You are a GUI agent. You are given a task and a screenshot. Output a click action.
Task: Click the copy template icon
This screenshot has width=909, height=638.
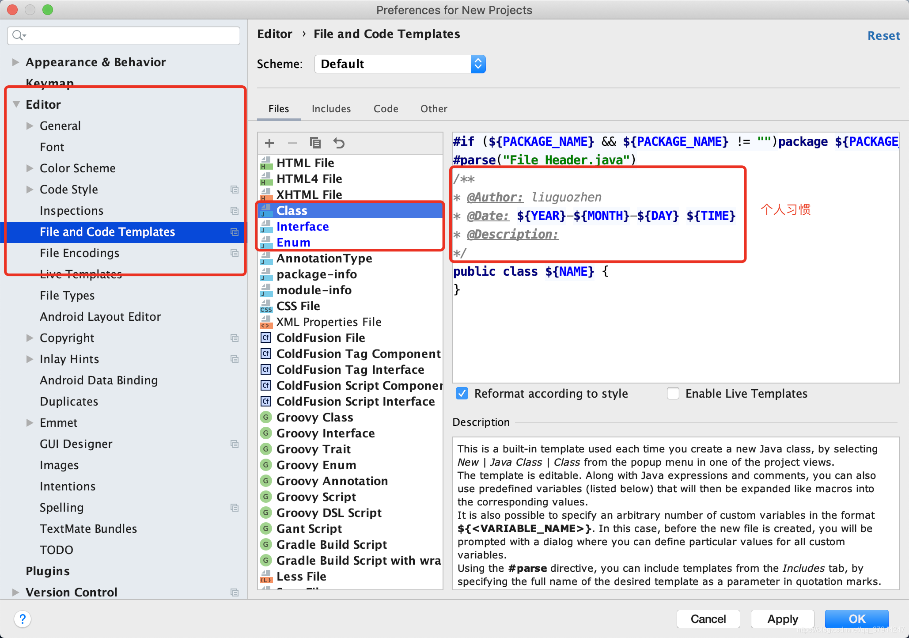click(x=315, y=143)
